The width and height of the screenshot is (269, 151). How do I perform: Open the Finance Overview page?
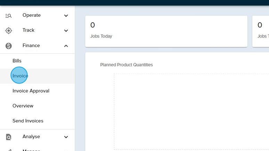[x=23, y=106]
